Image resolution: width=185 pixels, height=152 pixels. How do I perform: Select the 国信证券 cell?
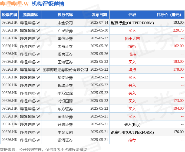[x=65, y=39]
